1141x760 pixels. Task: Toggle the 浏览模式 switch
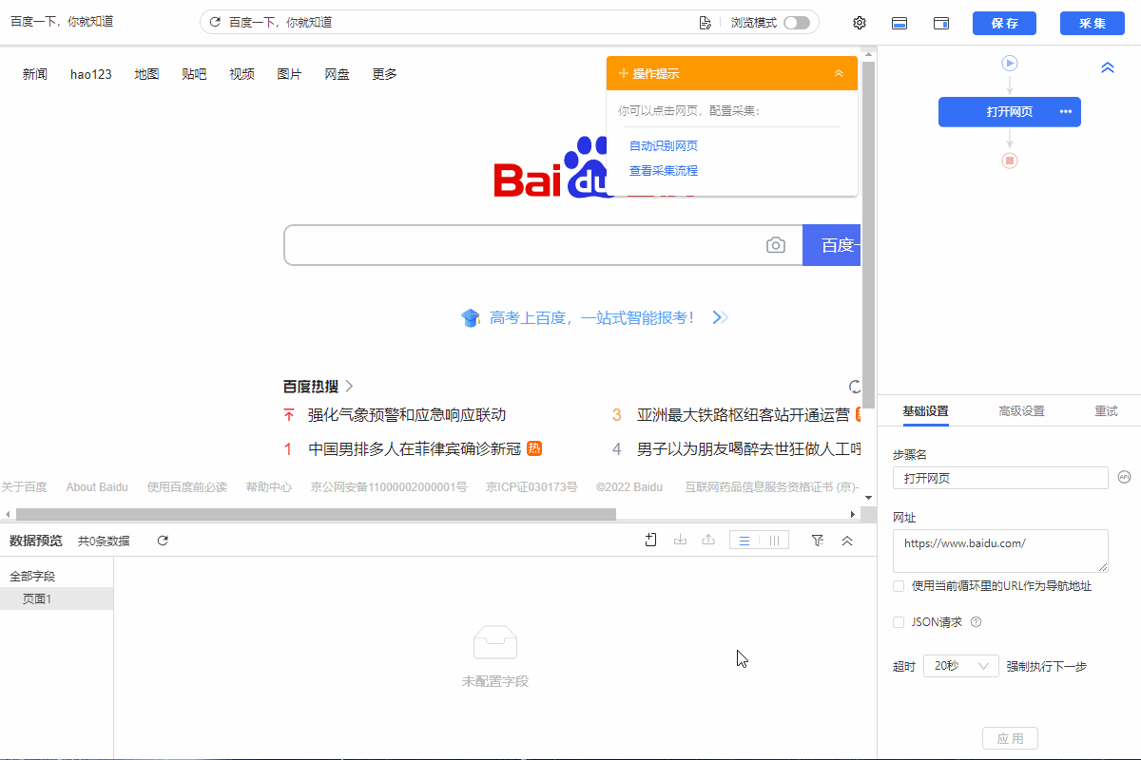tap(797, 23)
